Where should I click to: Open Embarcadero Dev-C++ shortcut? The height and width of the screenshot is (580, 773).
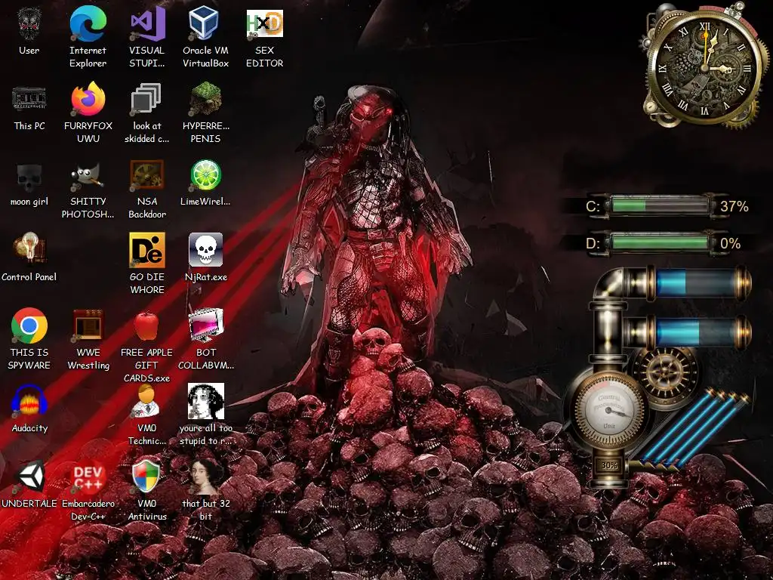[88, 491]
